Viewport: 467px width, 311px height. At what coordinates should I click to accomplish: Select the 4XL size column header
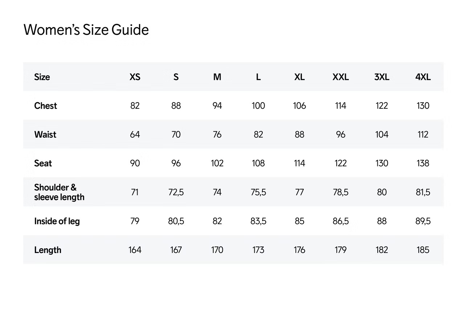423,77
